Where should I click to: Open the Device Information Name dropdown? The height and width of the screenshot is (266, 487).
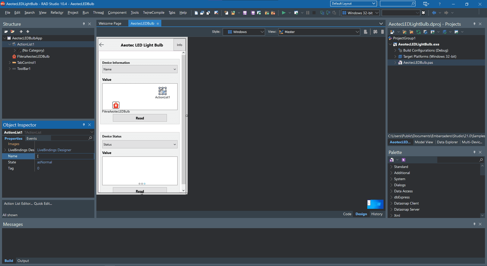pyautogui.click(x=140, y=69)
